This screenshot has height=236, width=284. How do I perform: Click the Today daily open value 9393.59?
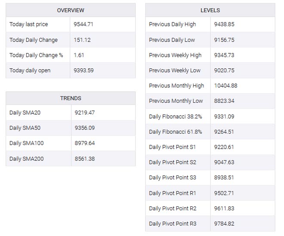pyautogui.click(x=83, y=70)
